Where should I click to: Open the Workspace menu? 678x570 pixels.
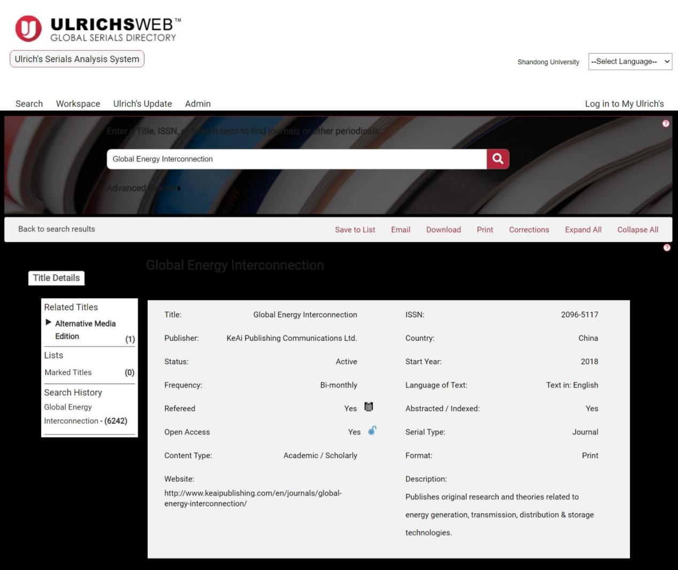tap(78, 104)
